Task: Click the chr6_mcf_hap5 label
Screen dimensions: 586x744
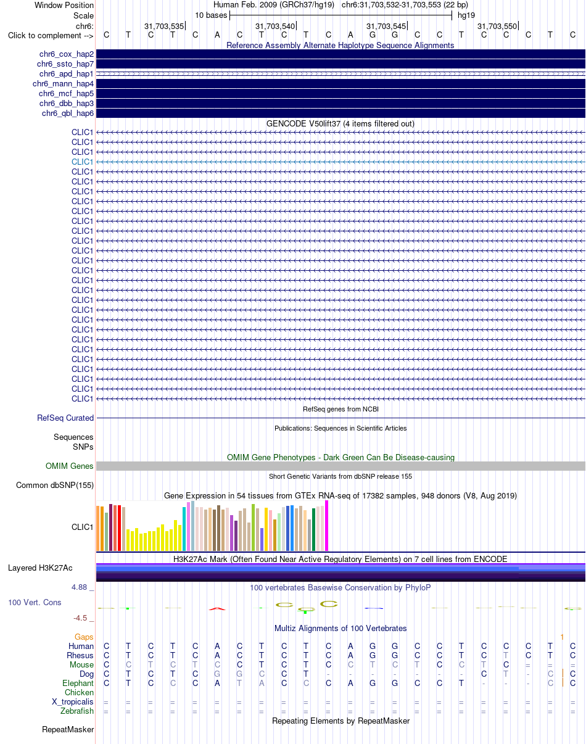Action: [66, 94]
